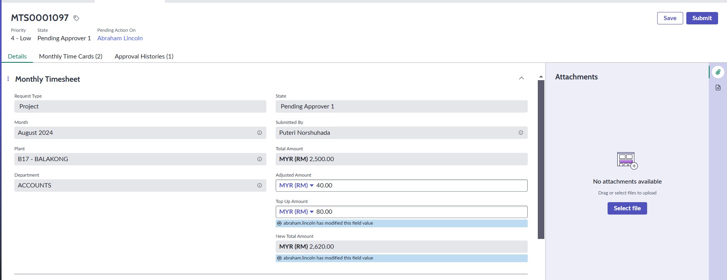
Task: Open the document icon in right sidebar
Action: (718, 88)
